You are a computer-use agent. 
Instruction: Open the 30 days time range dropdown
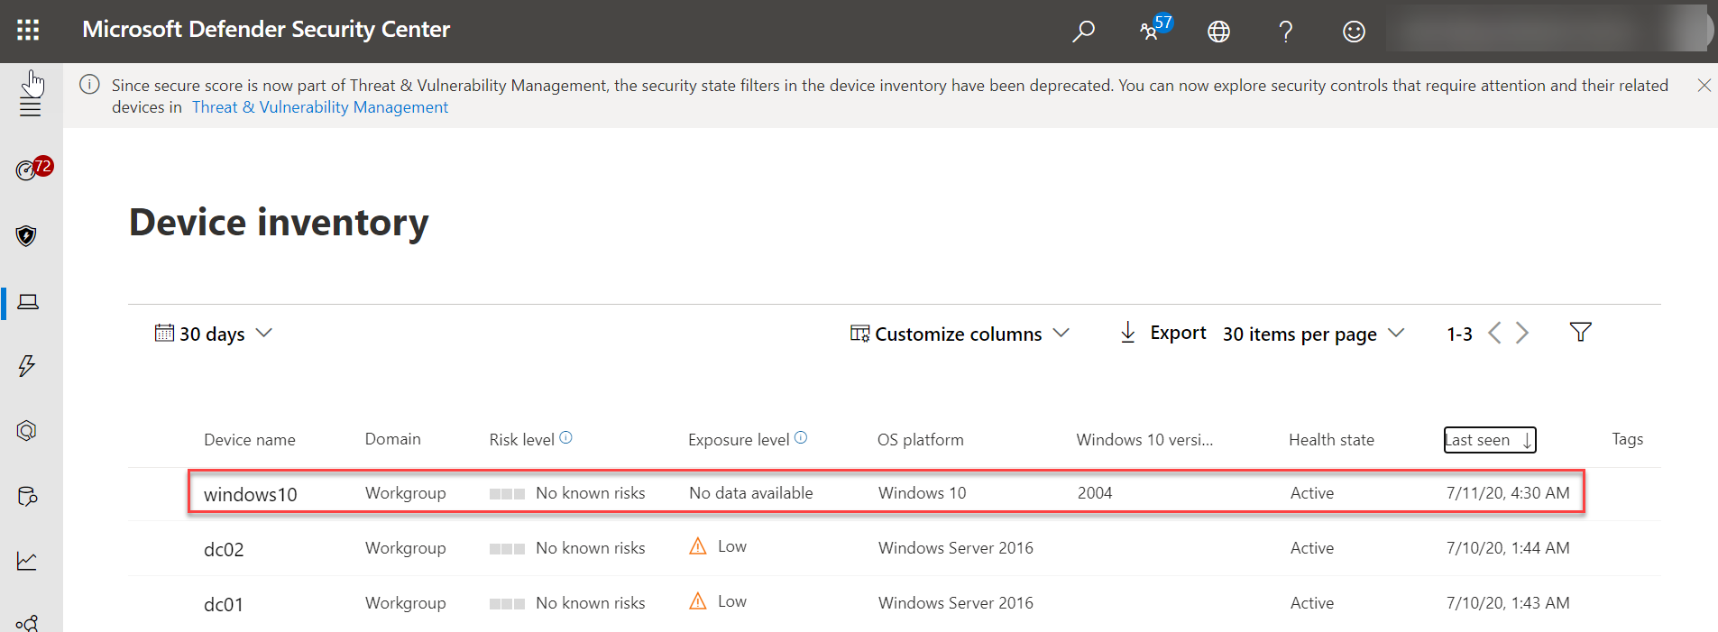214,334
